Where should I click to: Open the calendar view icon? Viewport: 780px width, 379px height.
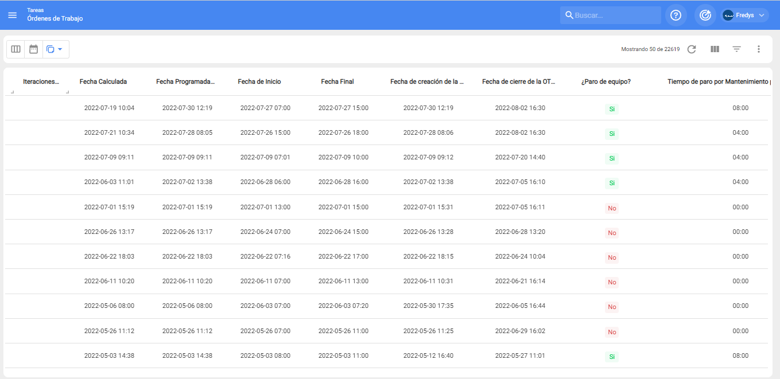coord(34,49)
